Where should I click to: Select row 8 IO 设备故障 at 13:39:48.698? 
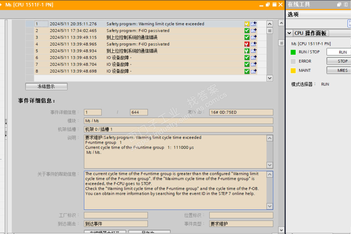(x=146, y=71)
